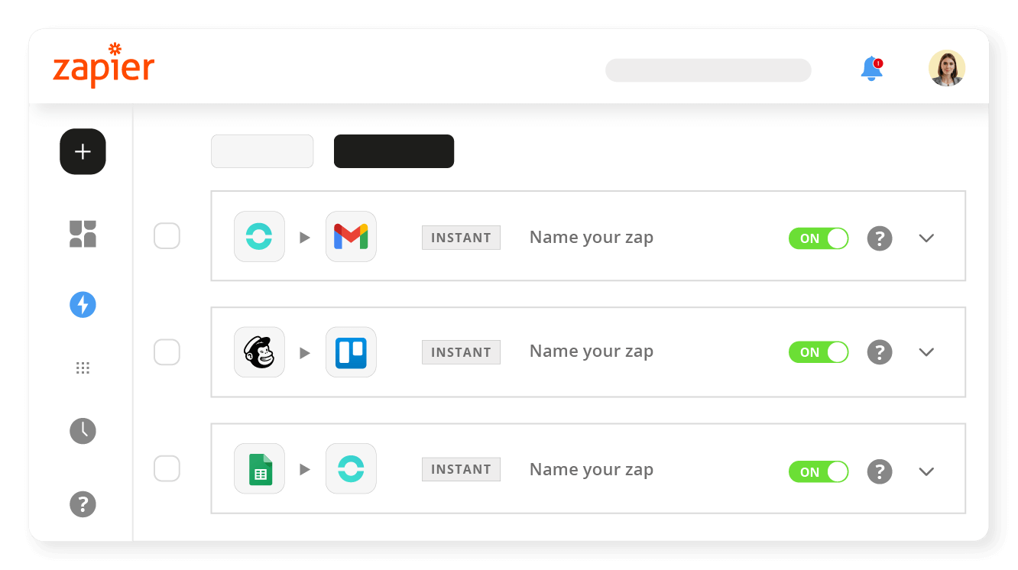Click the Google Sheets icon in third zap
Image resolution: width=1018 pixels, height=570 pixels.
[x=259, y=468]
